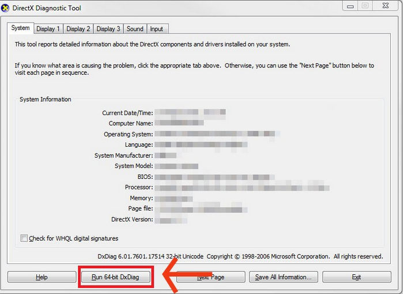The width and height of the screenshot is (404, 294).
Task: Open the Display 2 tab
Action: [x=78, y=29]
